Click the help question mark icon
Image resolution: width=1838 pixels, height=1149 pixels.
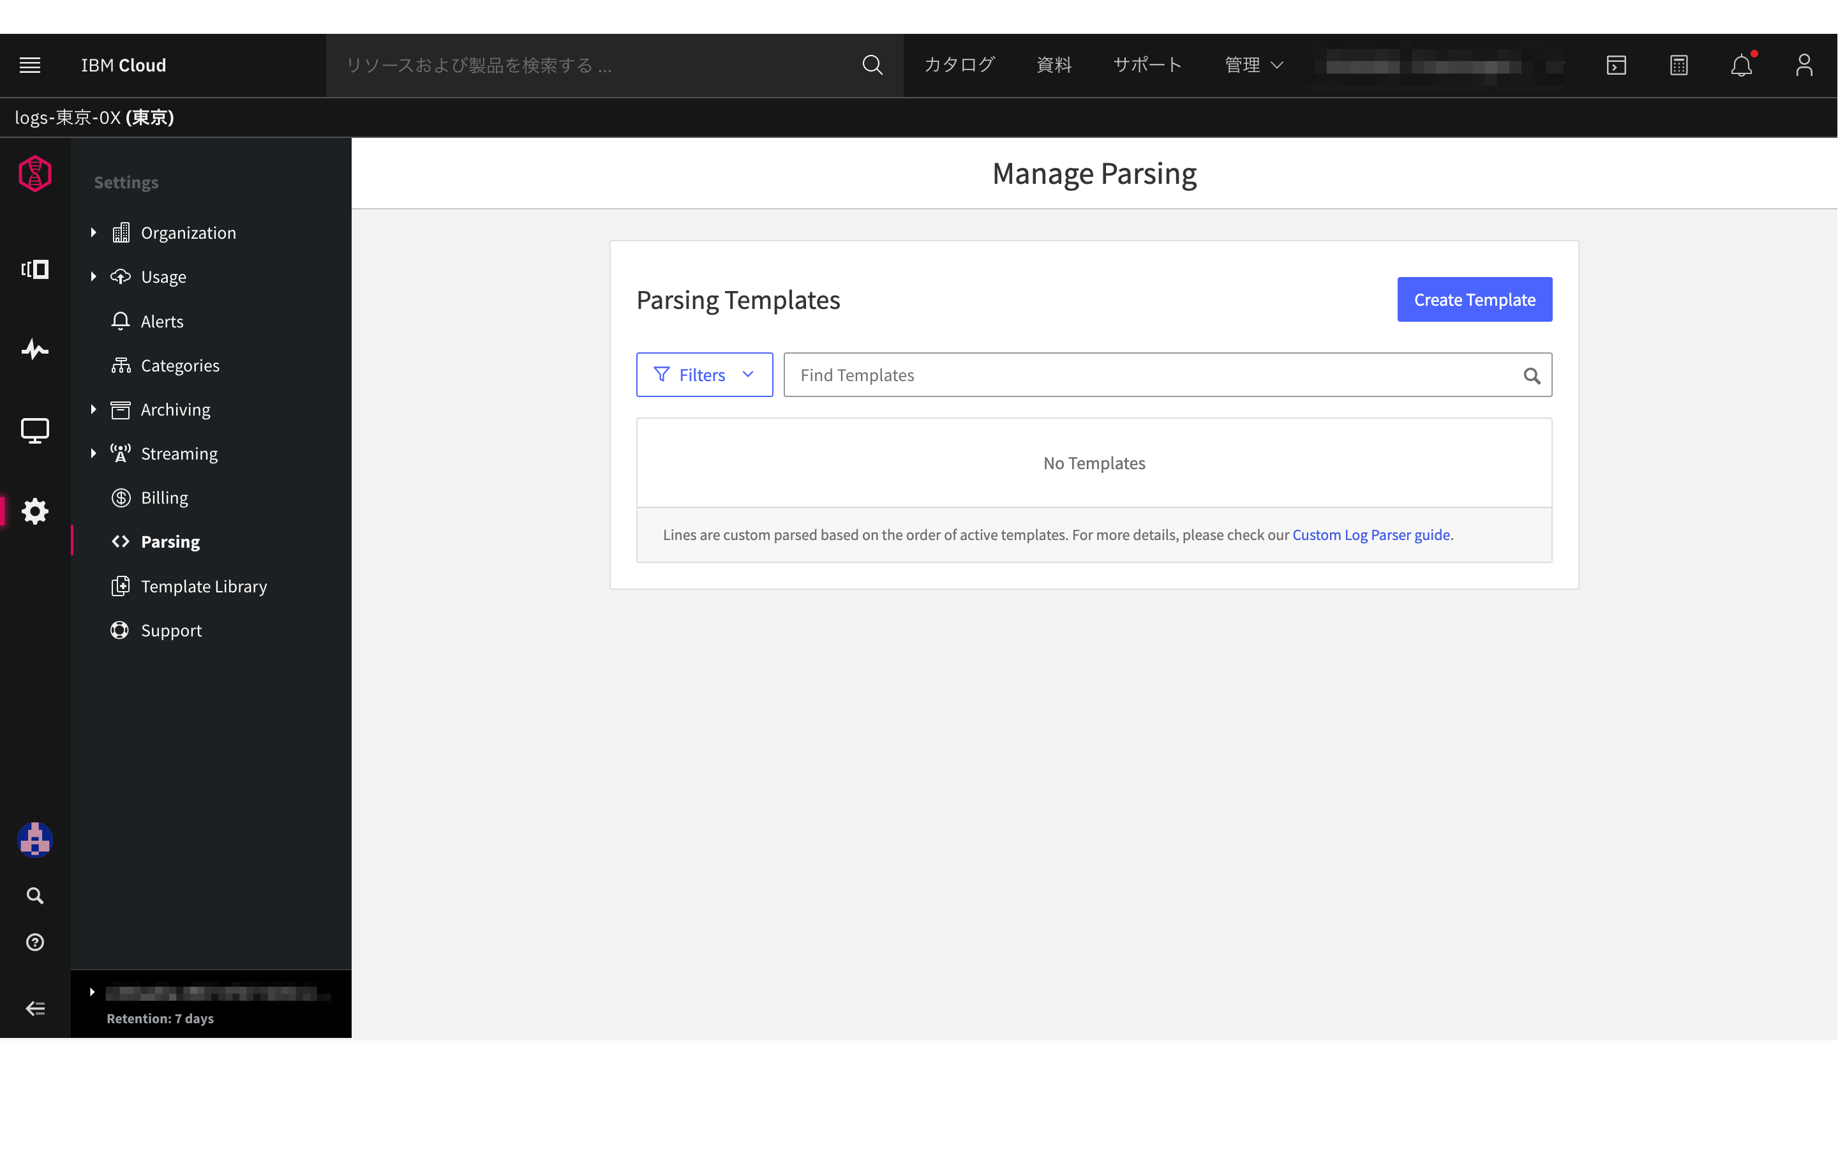click(x=35, y=942)
